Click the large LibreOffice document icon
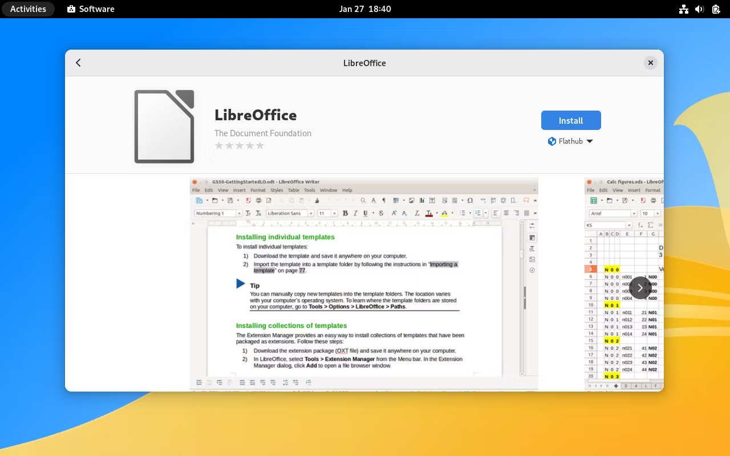The image size is (730, 456). pos(164,127)
